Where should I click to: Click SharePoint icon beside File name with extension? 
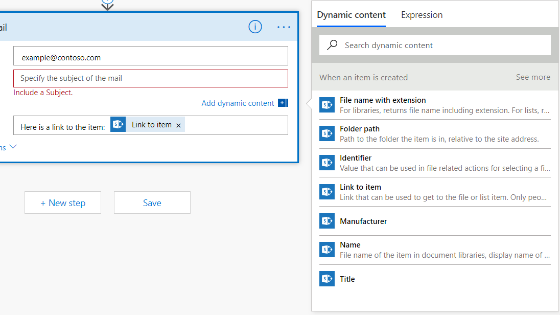click(x=326, y=105)
